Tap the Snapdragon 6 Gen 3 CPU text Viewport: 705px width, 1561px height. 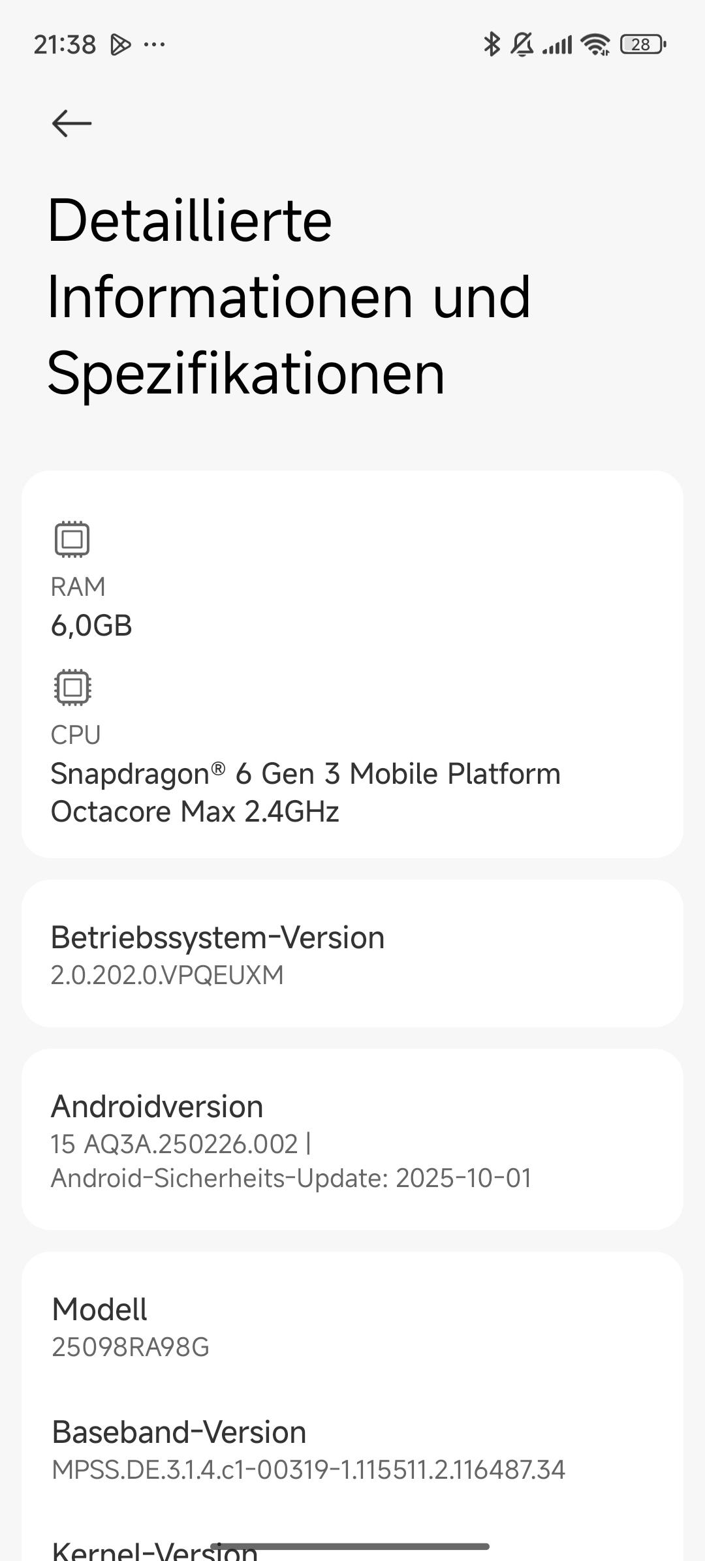pyautogui.click(x=305, y=774)
